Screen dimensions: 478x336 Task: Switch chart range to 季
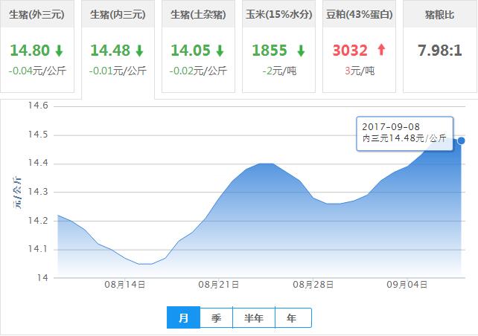click(x=216, y=318)
